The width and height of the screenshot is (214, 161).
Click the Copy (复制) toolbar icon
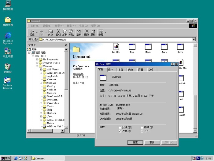(x=65, y=33)
